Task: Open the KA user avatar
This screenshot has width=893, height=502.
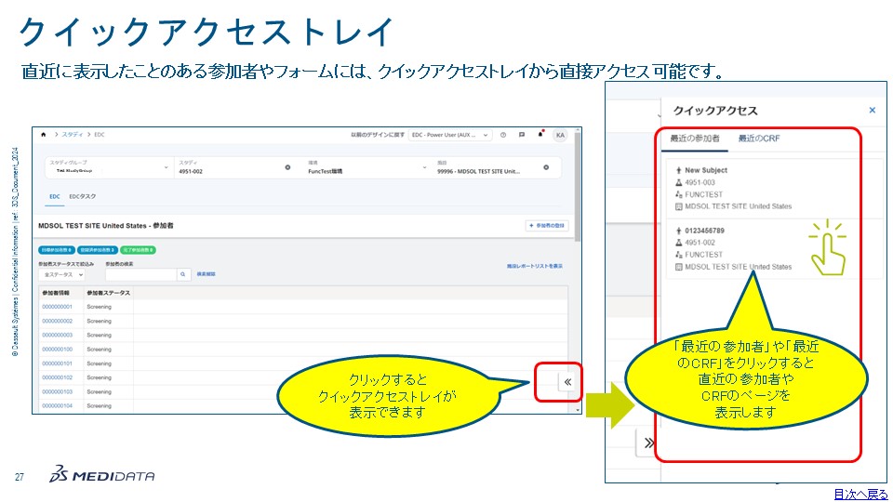Action: point(560,135)
